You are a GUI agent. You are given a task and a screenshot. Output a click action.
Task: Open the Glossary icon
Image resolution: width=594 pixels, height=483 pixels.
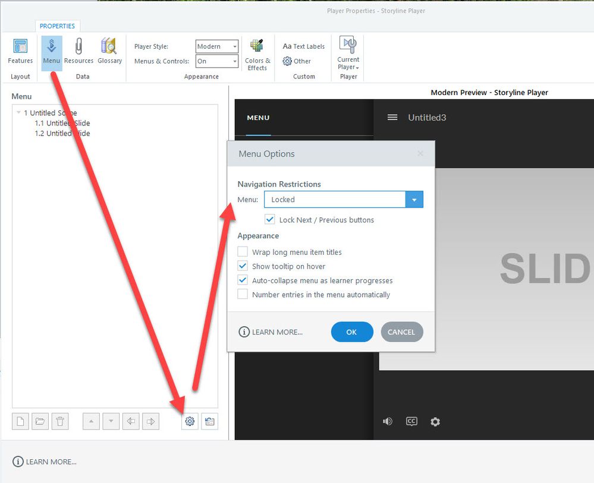[109, 51]
